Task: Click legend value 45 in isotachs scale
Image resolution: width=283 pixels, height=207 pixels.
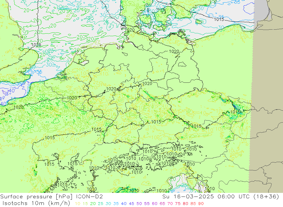Action: click(x=132, y=204)
